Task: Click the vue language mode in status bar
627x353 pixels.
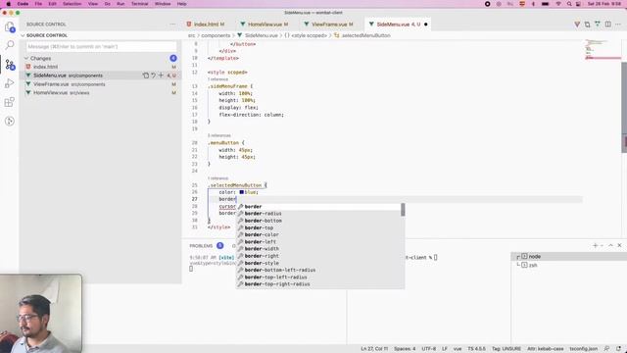Action: coord(458,349)
